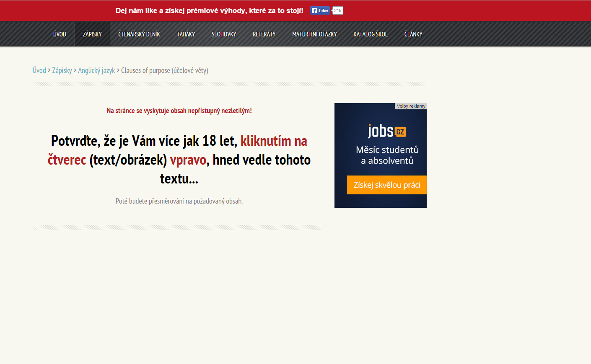591x364 pixels.
Task: Click the 'Volby reklamy' ad options label
Action: (x=411, y=106)
